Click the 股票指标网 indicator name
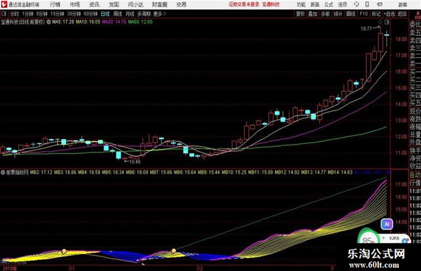 click(17, 172)
